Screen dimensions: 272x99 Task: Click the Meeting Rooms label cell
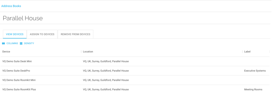point(253,90)
